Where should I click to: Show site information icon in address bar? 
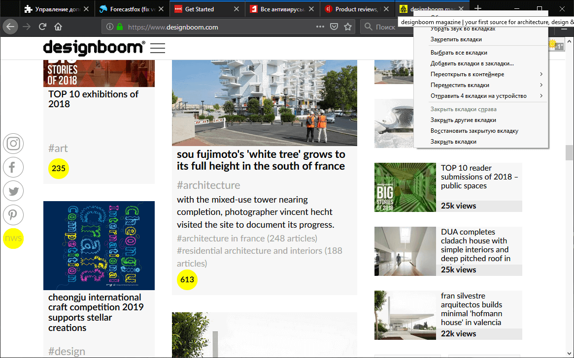tap(109, 27)
